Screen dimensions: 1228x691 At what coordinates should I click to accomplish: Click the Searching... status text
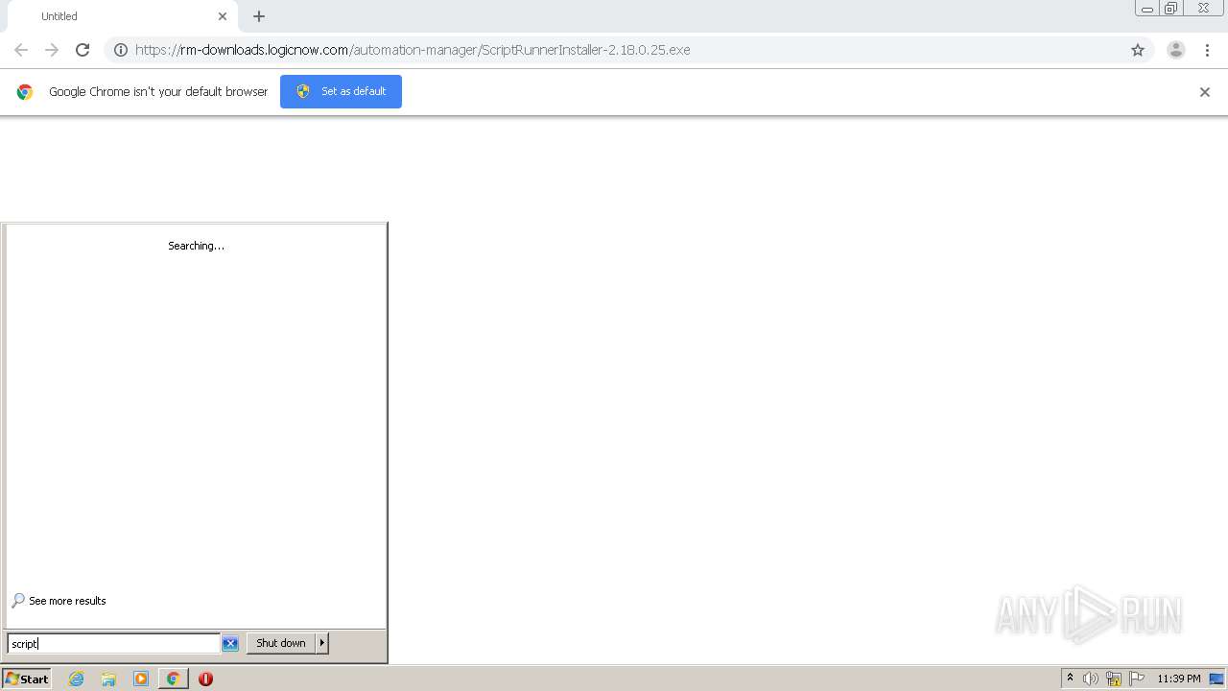coord(197,246)
